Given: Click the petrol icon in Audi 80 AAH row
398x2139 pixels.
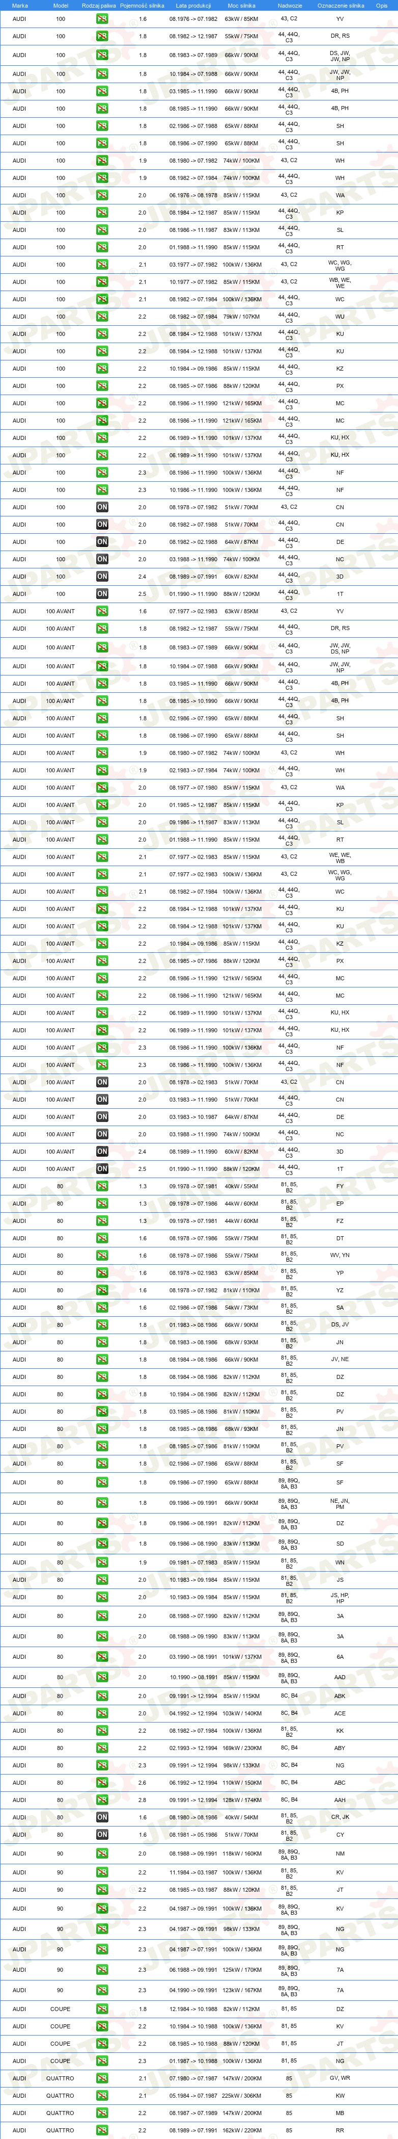Looking at the screenshot, I should [102, 1800].
